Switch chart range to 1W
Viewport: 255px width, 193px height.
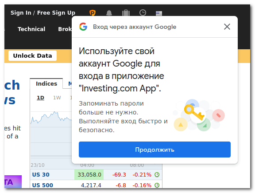coord(57,98)
